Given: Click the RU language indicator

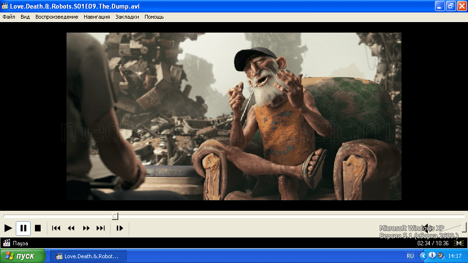Looking at the screenshot, I should (x=410, y=256).
